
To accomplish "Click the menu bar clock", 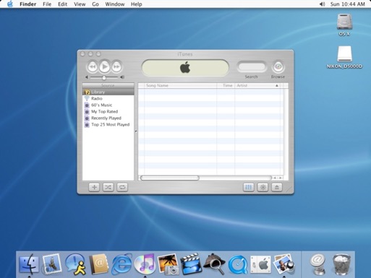I will pos(347,4).
